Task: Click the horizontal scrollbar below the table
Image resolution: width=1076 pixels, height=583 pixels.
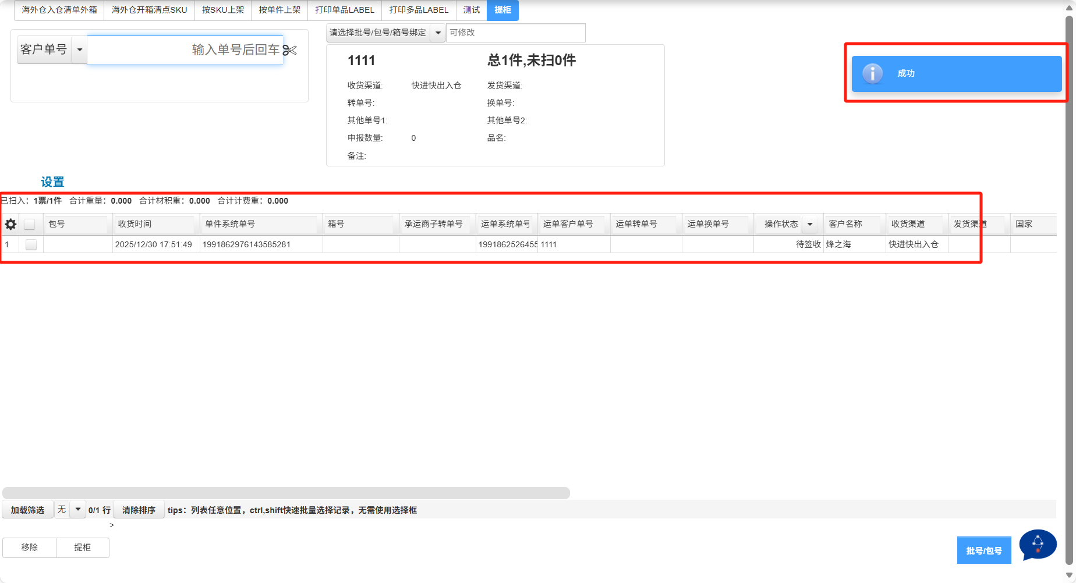Action: pyautogui.click(x=285, y=493)
